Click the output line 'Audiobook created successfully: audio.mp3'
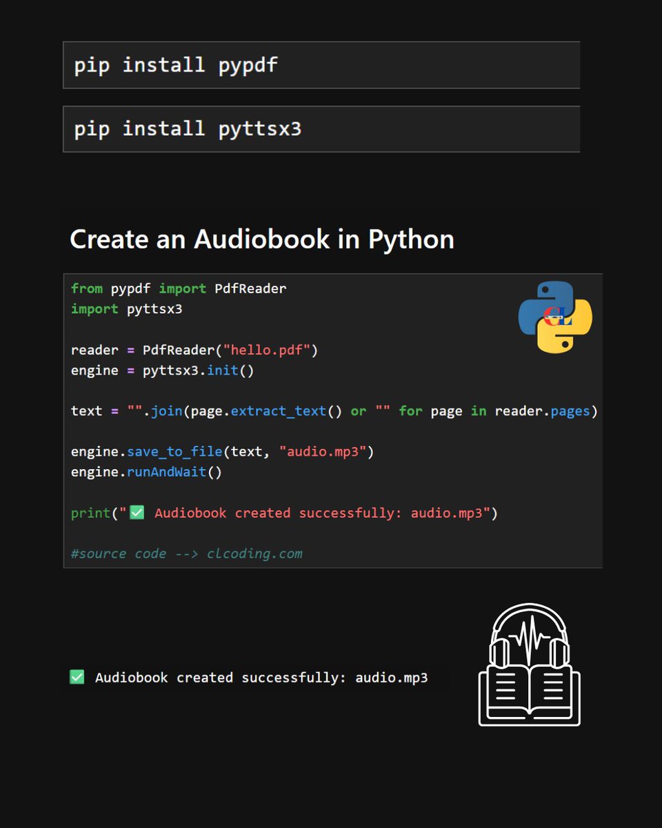 (x=249, y=678)
